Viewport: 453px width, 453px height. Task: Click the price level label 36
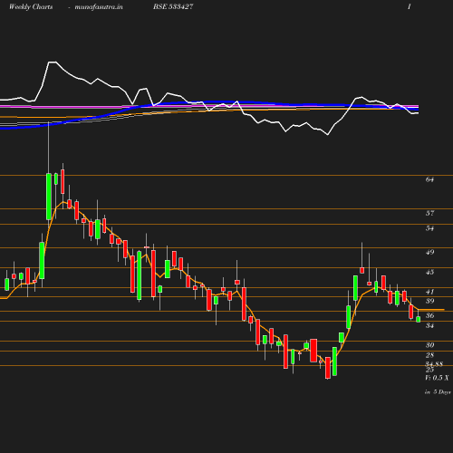pyautogui.click(x=429, y=315)
